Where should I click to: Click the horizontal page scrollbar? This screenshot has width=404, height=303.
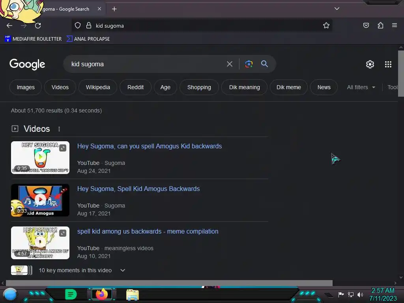[x=169, y=283]
